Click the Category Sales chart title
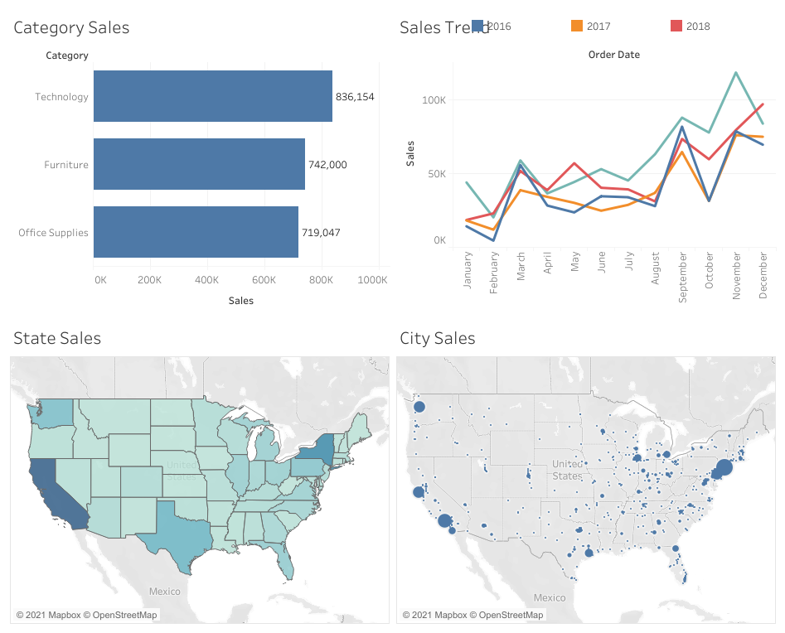 click(71, 27)
